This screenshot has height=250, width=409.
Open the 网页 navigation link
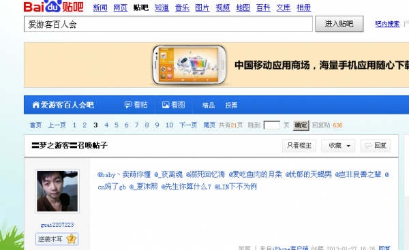(120, 7)
